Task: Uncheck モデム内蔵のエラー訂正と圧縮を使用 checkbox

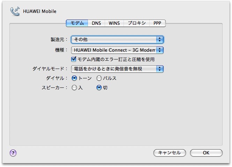Action: coord(74,59)
